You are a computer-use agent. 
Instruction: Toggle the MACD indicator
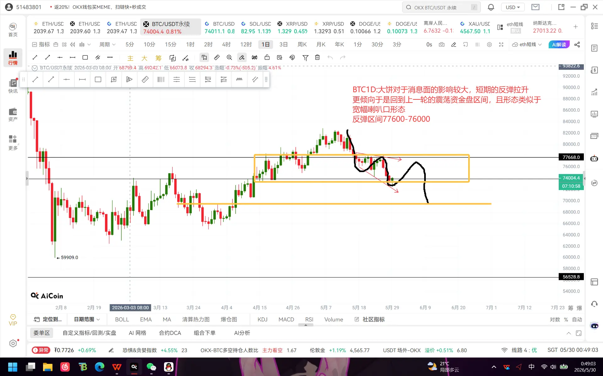tap(286, 320)
